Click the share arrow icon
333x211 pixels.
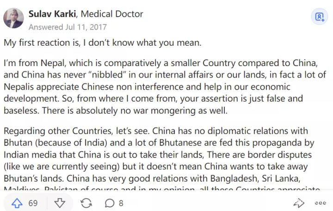point(299,203)
